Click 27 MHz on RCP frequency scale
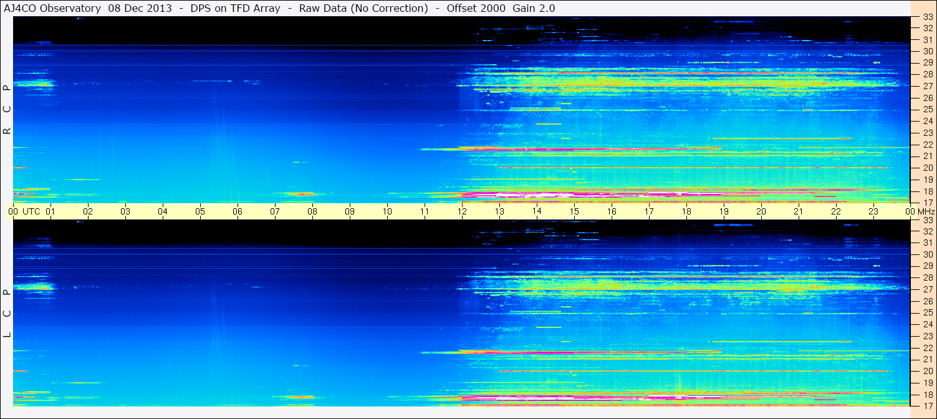Viewport: 937px width, 419px height. click(928, 86)
